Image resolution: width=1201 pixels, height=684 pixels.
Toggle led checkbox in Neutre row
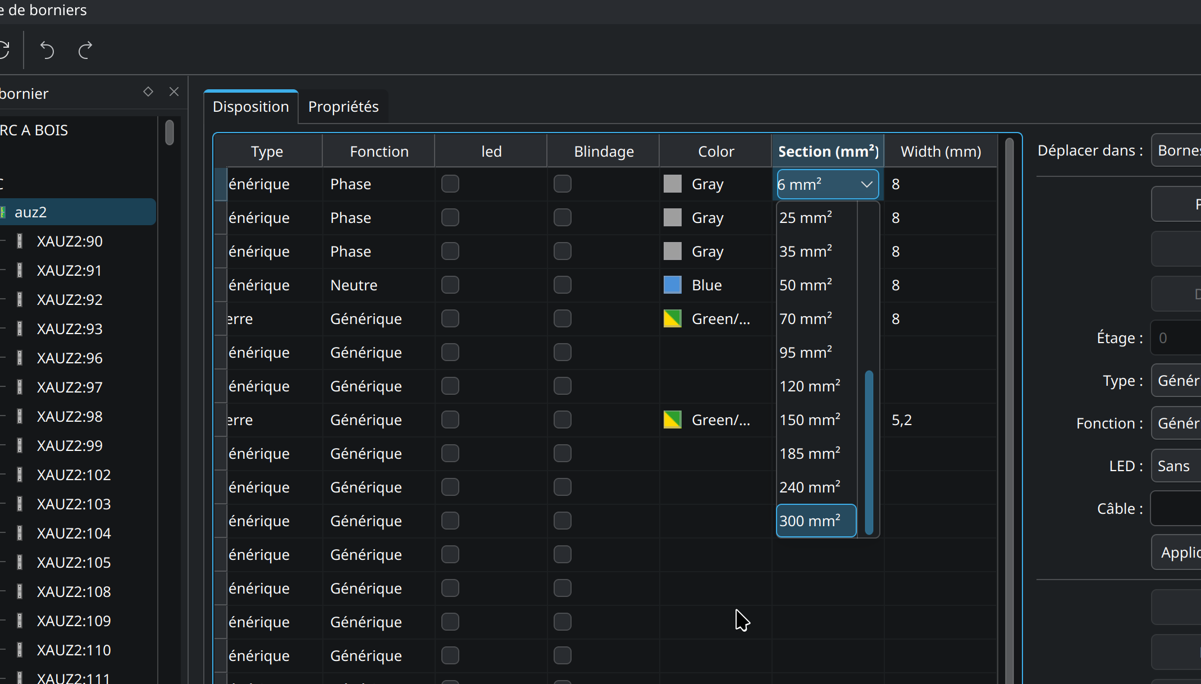pos(450,285)
